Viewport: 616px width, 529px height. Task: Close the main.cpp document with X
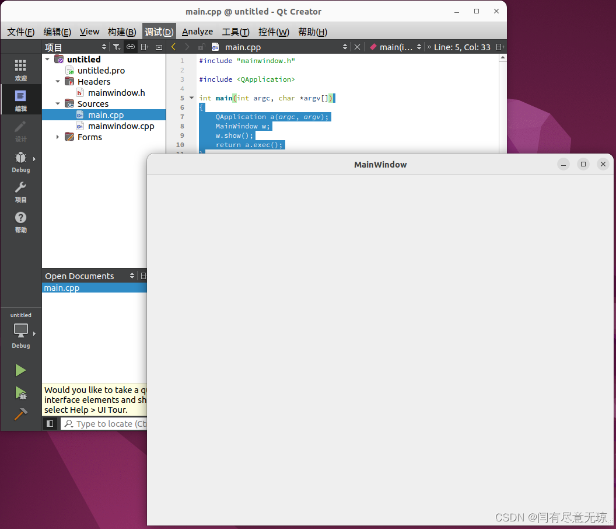point(357,47)
